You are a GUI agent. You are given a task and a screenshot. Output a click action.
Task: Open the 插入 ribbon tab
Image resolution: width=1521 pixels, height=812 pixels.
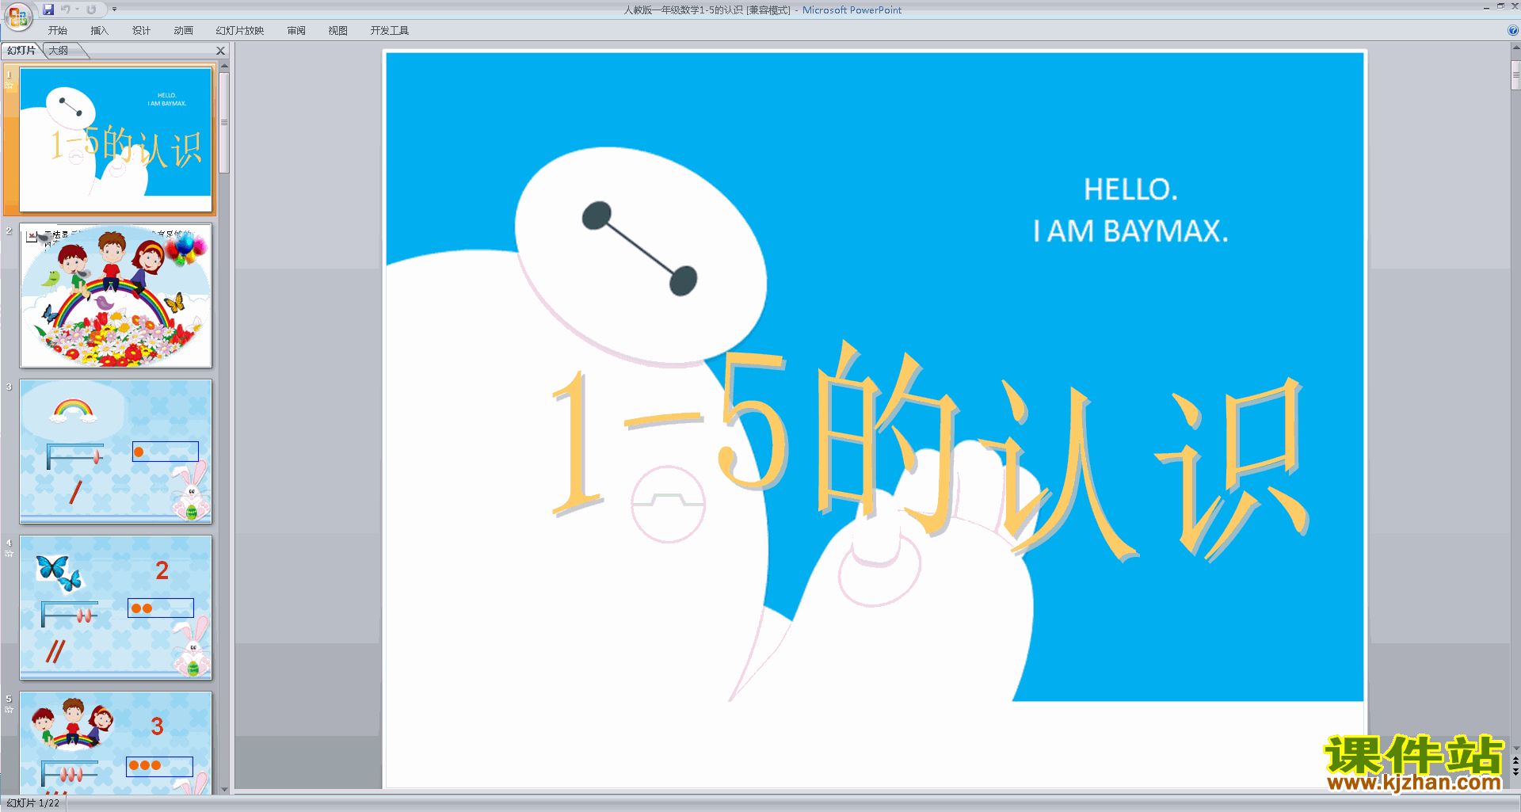(x=100, y=30)
